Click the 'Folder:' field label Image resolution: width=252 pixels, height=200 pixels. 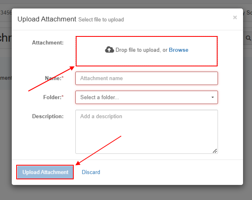[52, 97]
